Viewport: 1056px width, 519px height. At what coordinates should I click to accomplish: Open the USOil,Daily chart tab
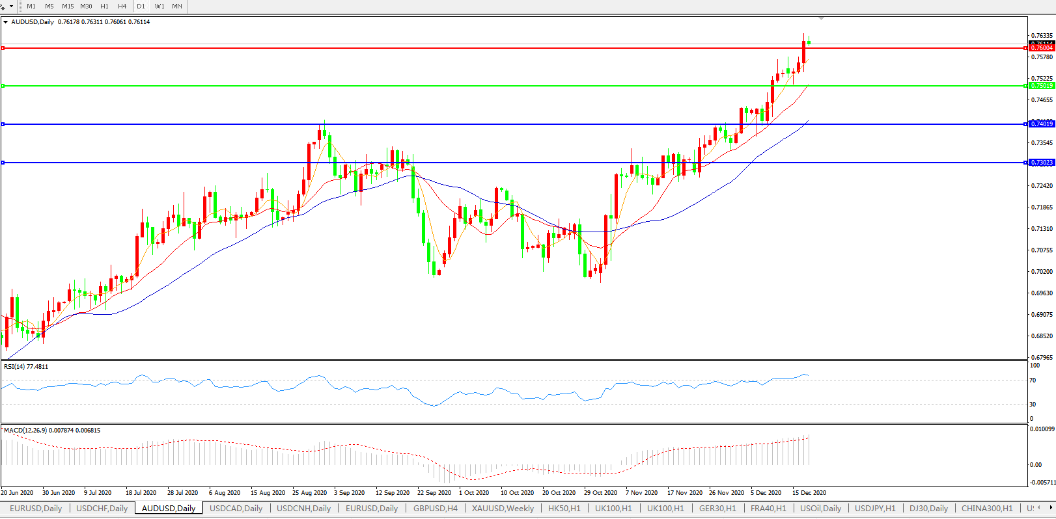(x=820, y=509)
